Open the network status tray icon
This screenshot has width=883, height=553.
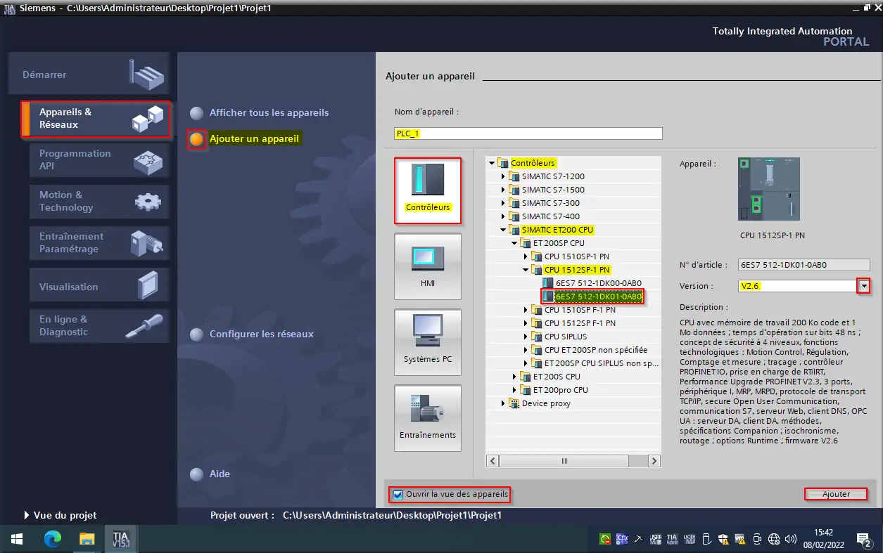coord(774,539)
